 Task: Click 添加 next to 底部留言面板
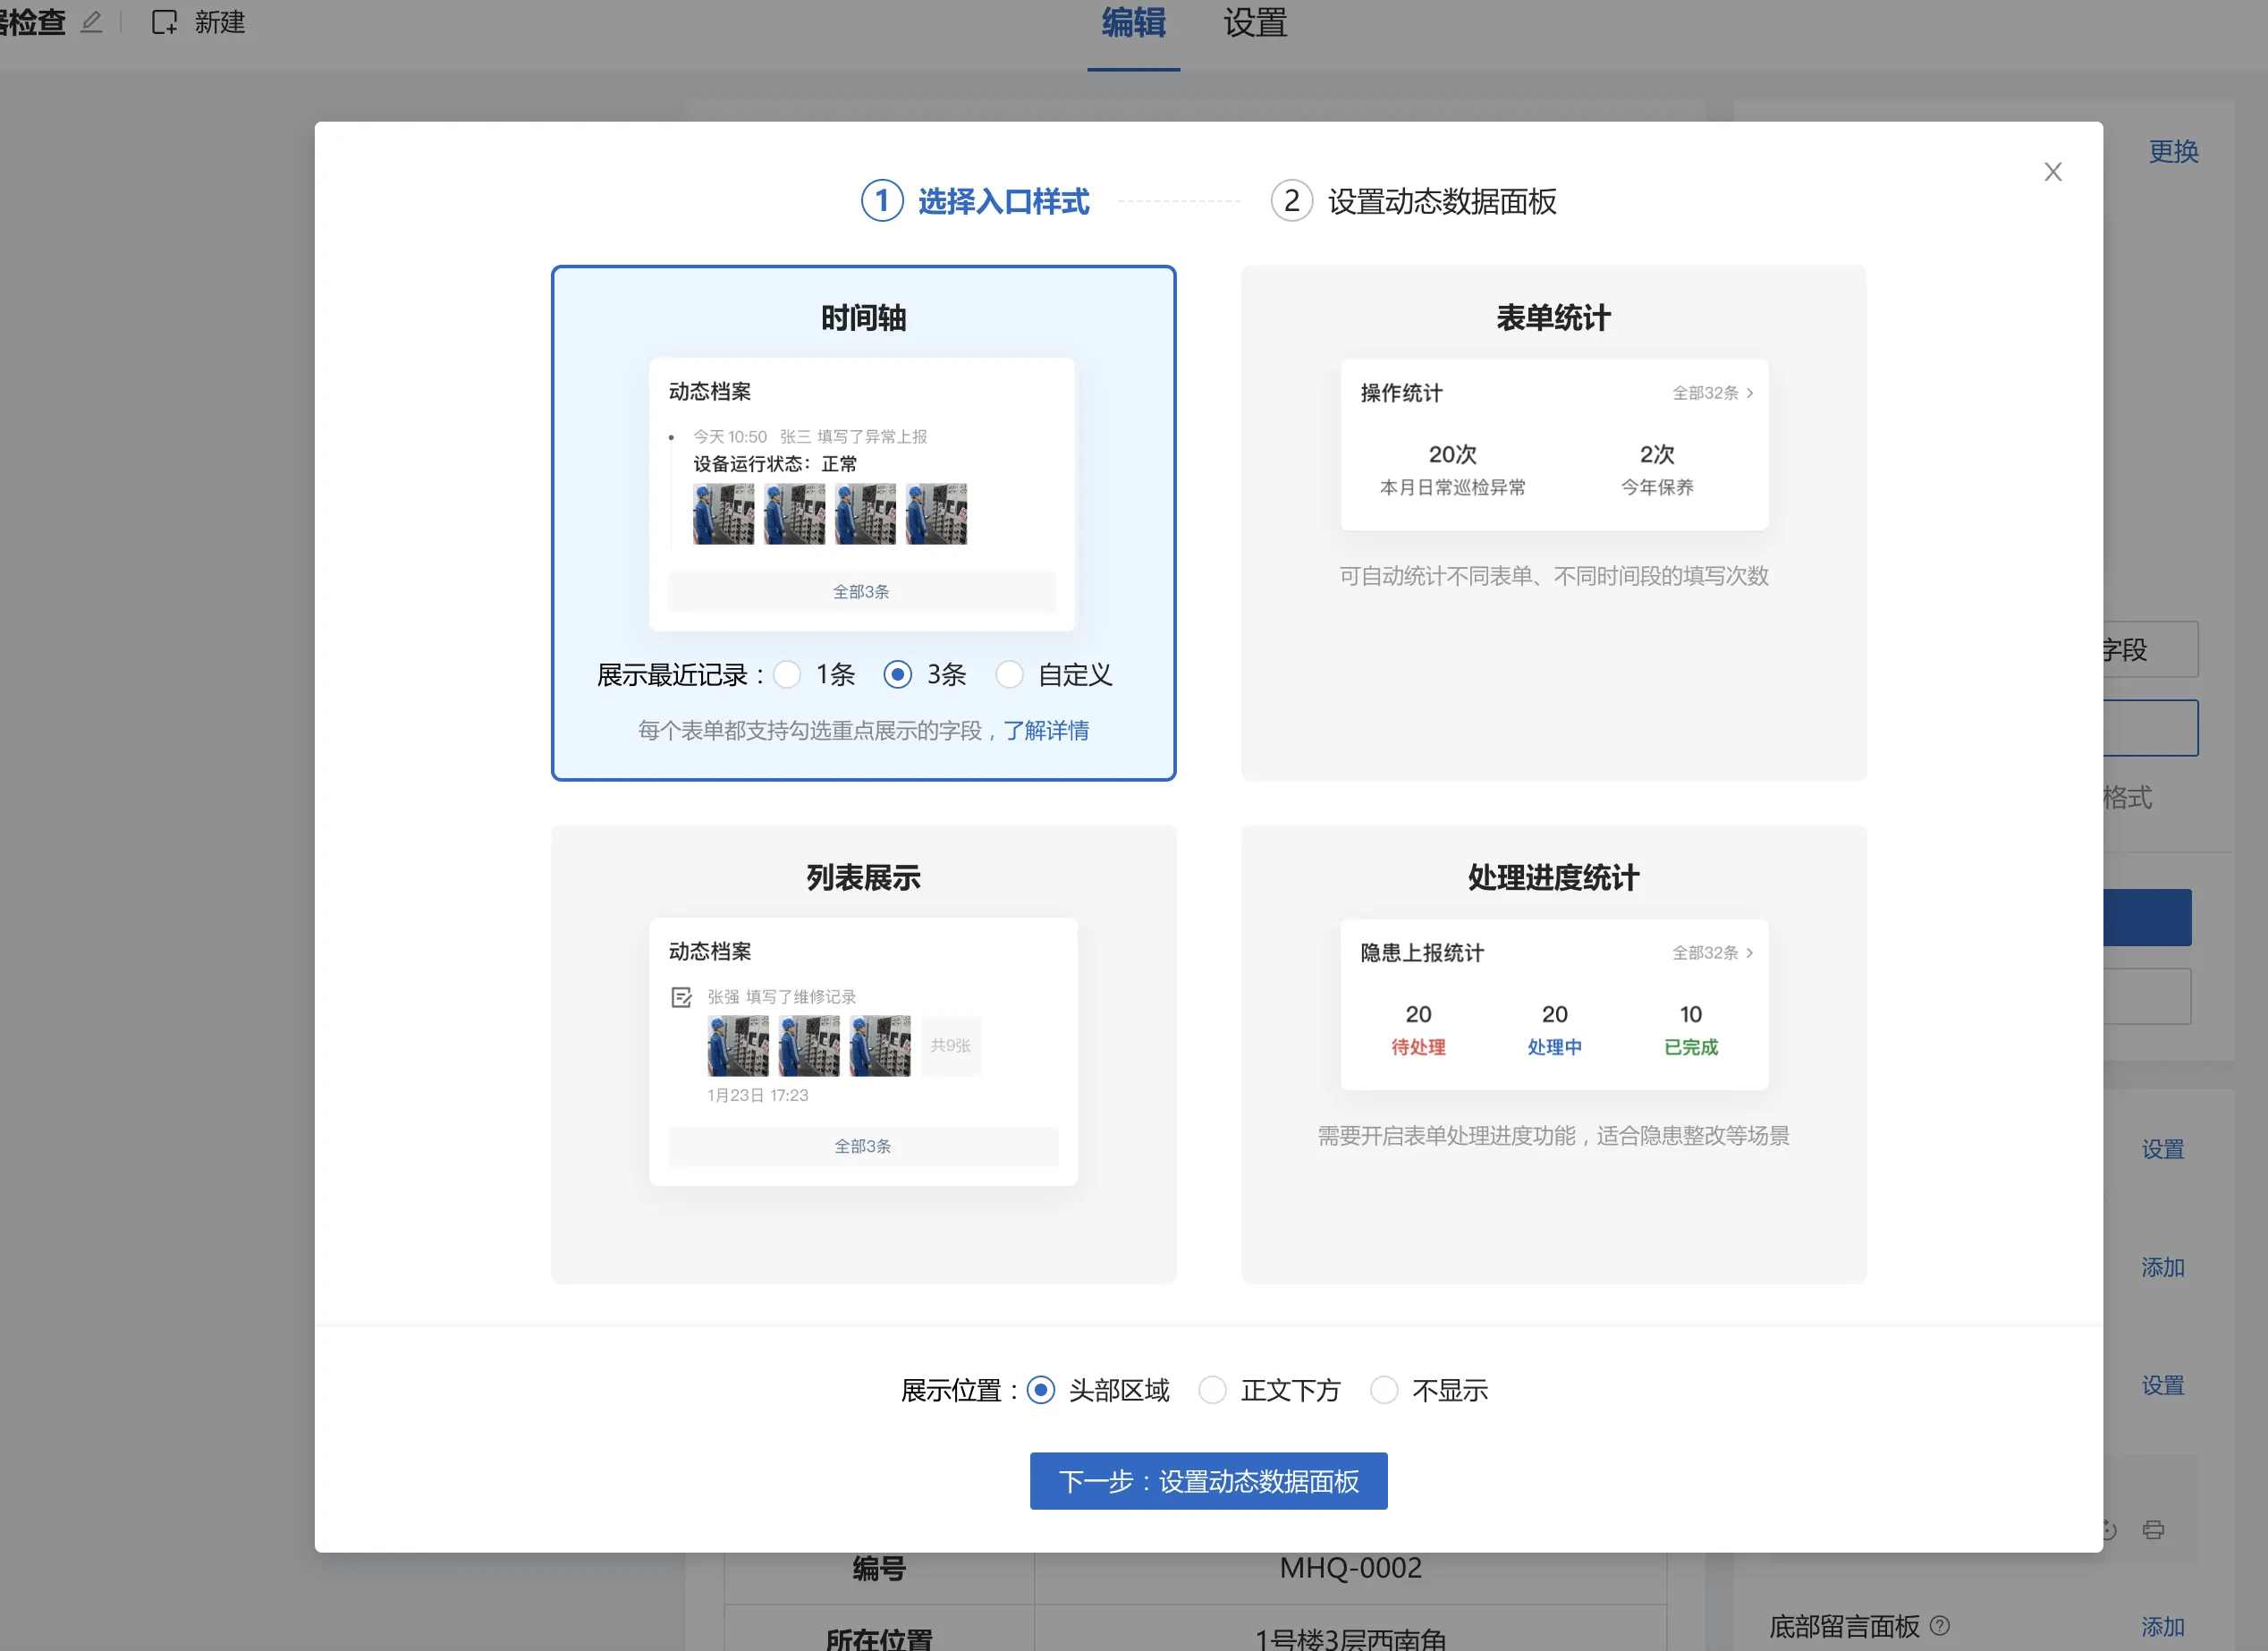pos(2162,1627)
